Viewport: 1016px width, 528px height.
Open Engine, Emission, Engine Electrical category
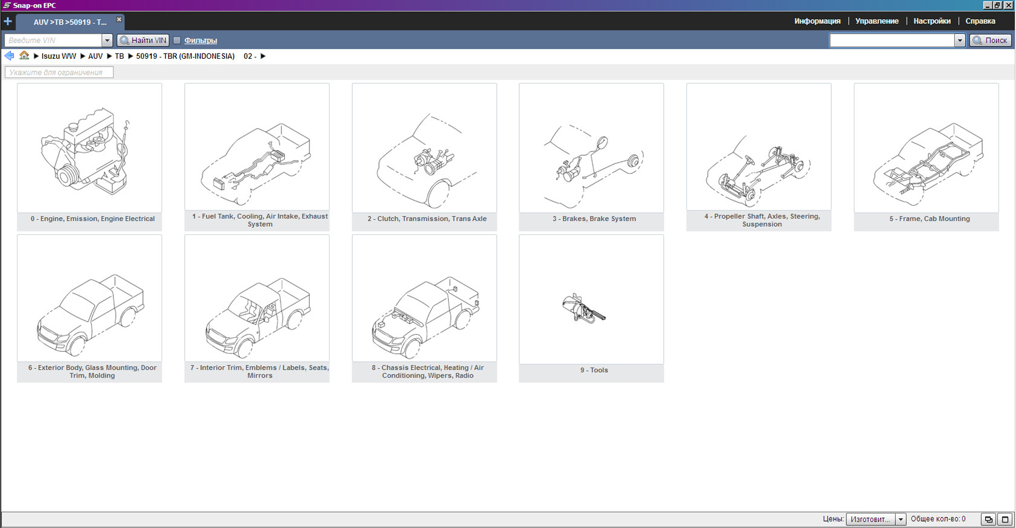[90, 149]
